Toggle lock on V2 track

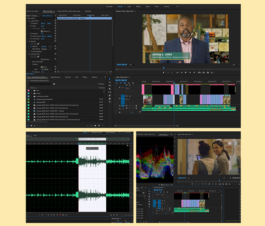[120, 87]
